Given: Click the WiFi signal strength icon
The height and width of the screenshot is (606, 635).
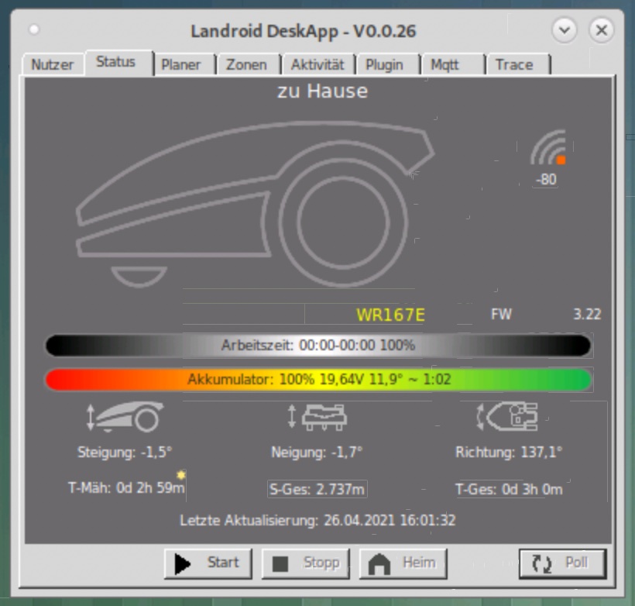Looking at the screenshot, I should (x=548, y=147).
